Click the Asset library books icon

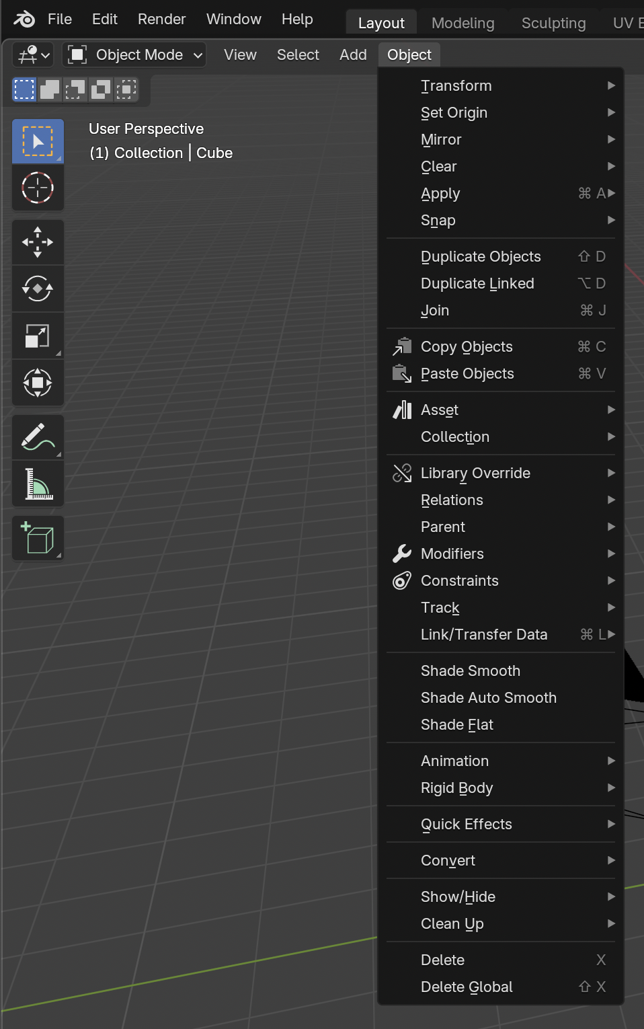click(402, 410)
